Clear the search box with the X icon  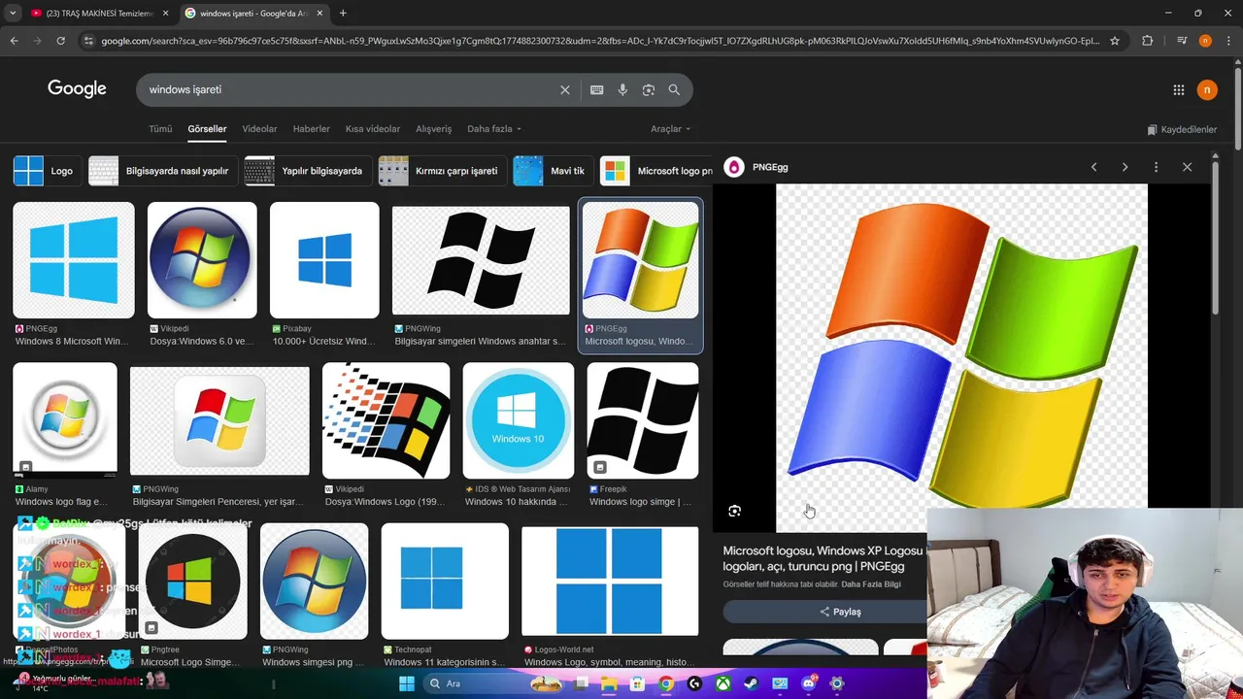pos(565,89)
